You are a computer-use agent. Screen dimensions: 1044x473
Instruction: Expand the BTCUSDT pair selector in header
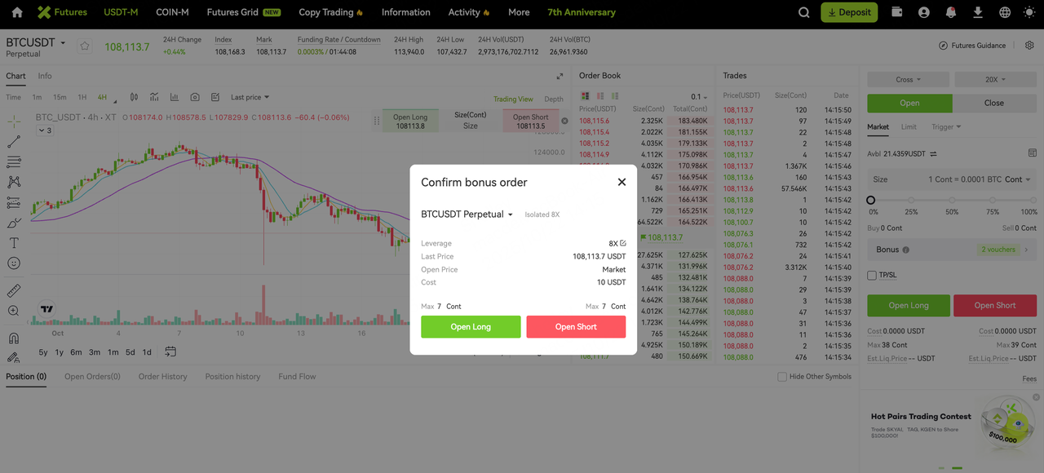(63, 42)
